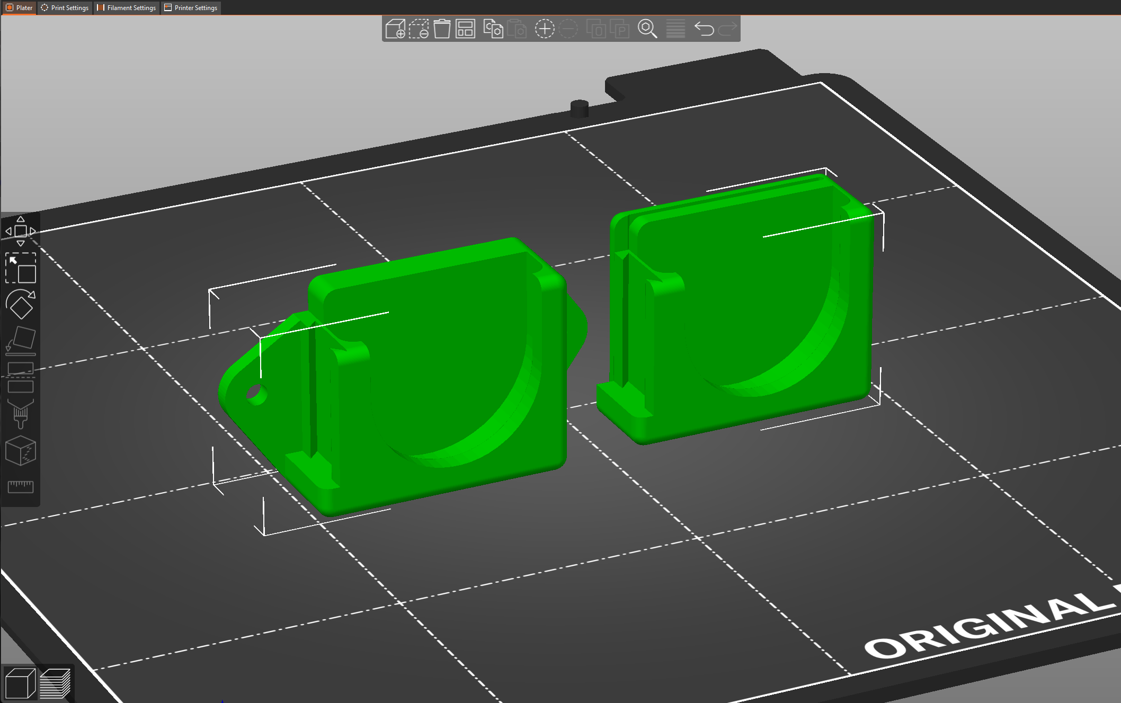Select the Place on face tool
Image resolution: width=1121 pixels, height=703 pixels.
point(21,341)
